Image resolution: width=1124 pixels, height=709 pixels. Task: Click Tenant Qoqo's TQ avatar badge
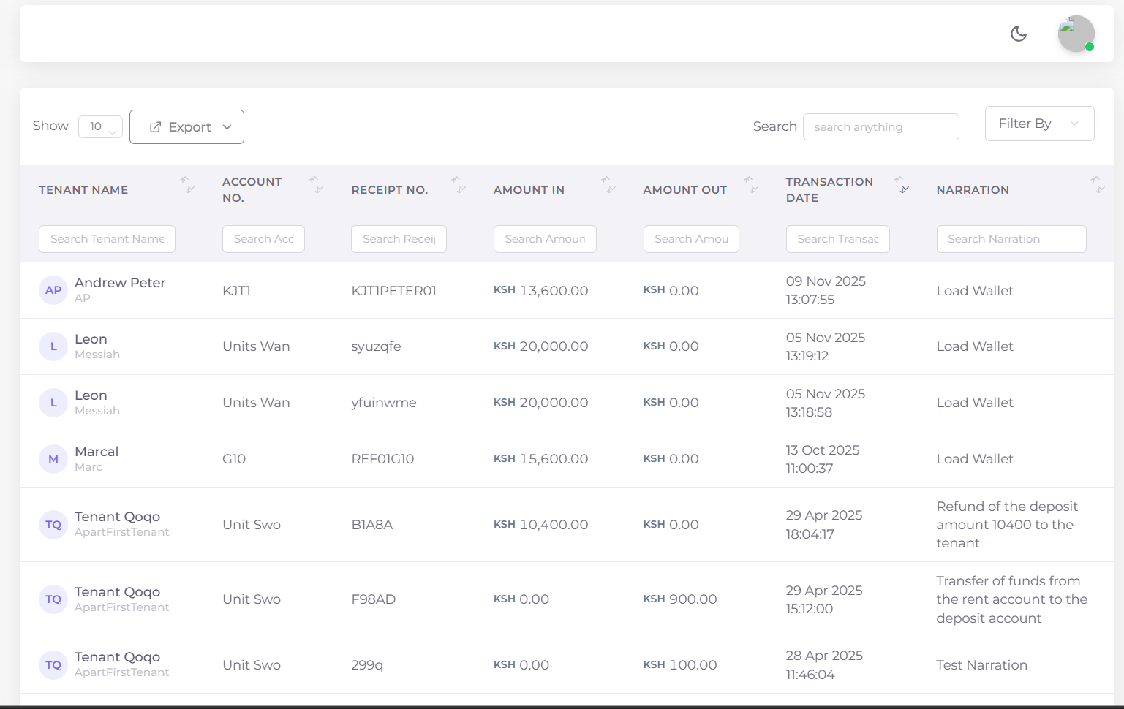point(53,524)
